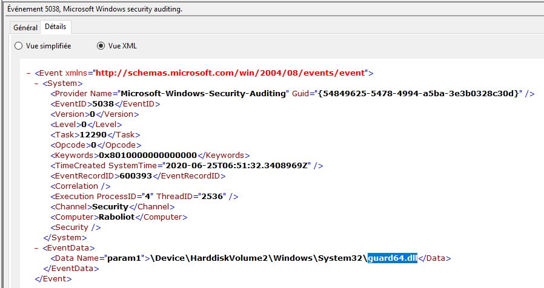Select the Vue XML radio button
This screenshot has height=288, width=544.
click(101, 46)
